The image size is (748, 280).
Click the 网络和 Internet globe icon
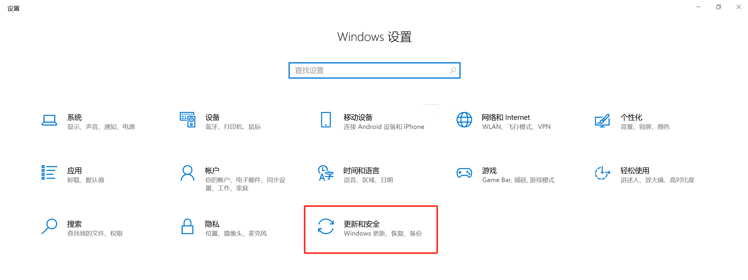click(x=464, y=120)
